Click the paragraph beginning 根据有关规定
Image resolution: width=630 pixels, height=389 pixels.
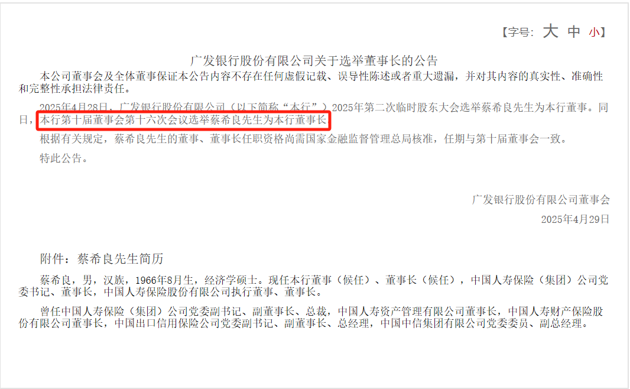pyautogui.click(x=304, y=139)
